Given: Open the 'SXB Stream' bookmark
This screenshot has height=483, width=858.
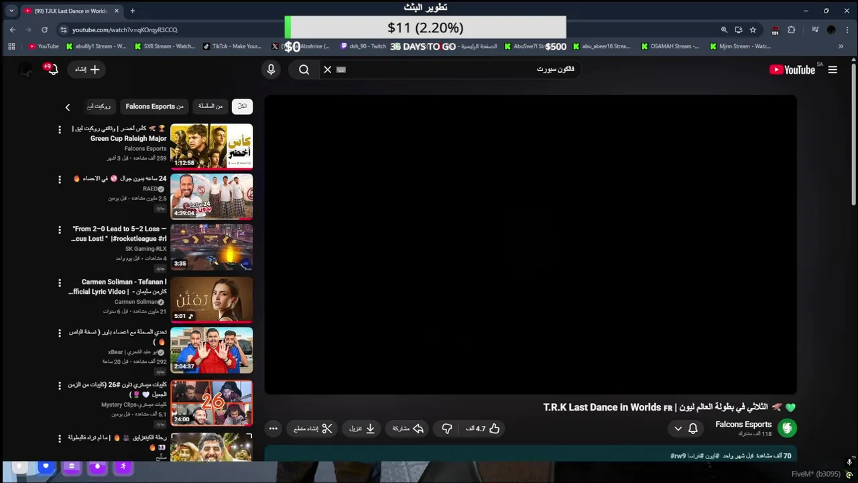Looking at the screenshot, I should click(x=165, y=46).
